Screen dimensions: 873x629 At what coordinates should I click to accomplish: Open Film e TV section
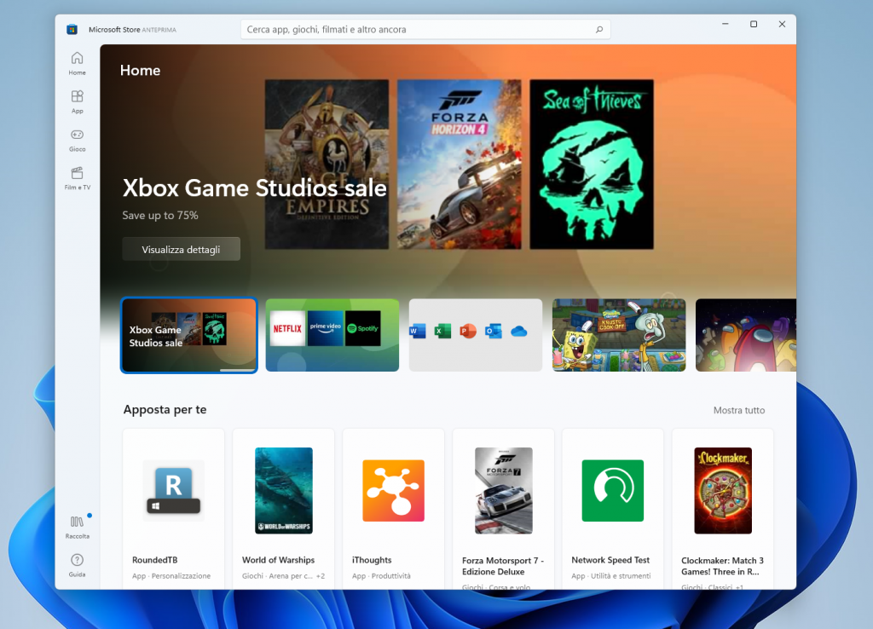[x=77, y=178]
